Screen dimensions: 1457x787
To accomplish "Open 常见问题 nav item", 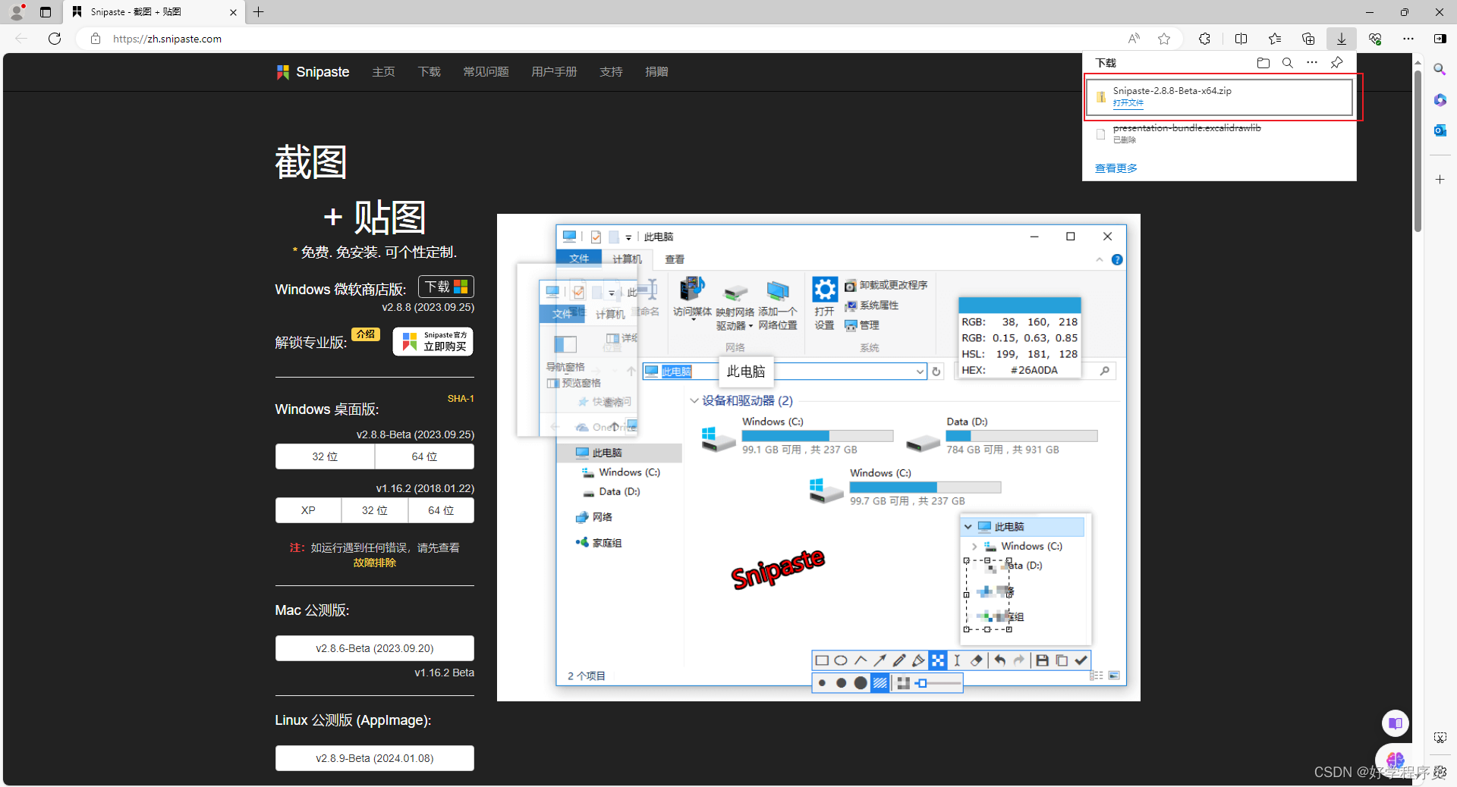I will tap(486, 72).
